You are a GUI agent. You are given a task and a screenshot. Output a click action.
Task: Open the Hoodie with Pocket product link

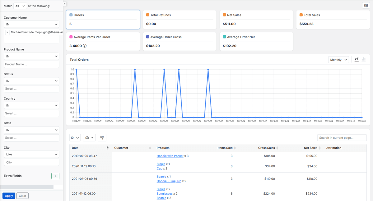tap(170, 156)
